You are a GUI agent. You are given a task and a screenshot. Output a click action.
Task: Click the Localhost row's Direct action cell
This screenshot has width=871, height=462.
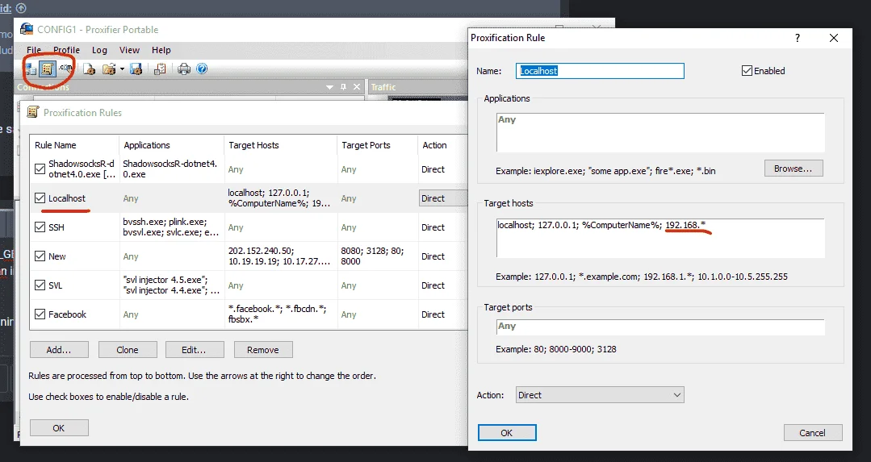(442, 198)
